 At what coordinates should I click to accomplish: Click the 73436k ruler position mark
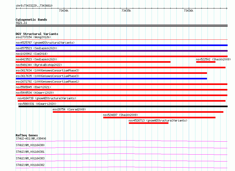(x=189, y=11)
